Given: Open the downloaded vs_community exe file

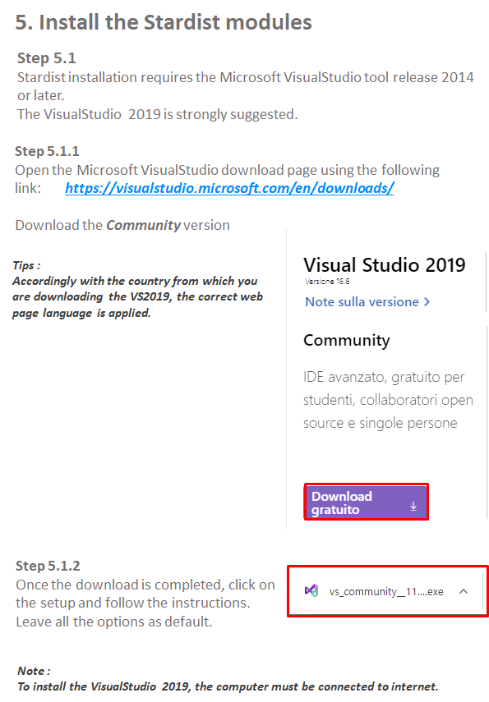Looking at the screenshot, I should (386, 592).
